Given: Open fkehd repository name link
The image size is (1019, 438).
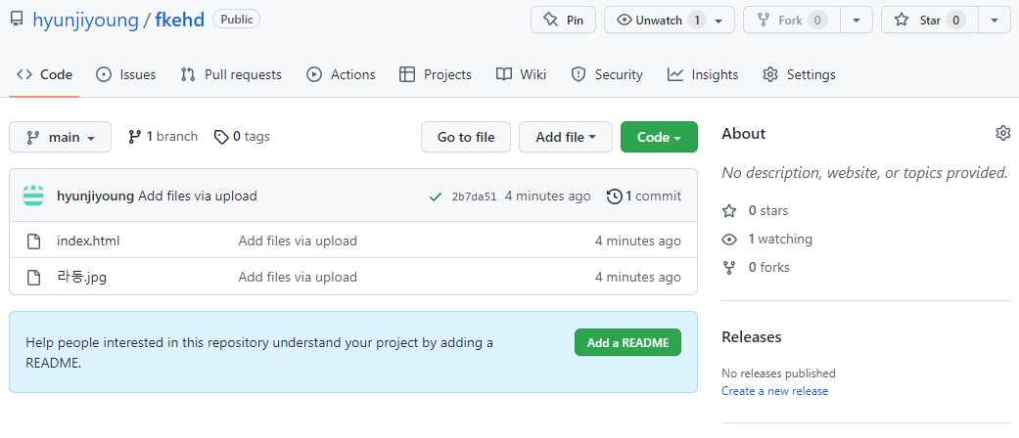Looking at the screenshot, I should point(179,21).
